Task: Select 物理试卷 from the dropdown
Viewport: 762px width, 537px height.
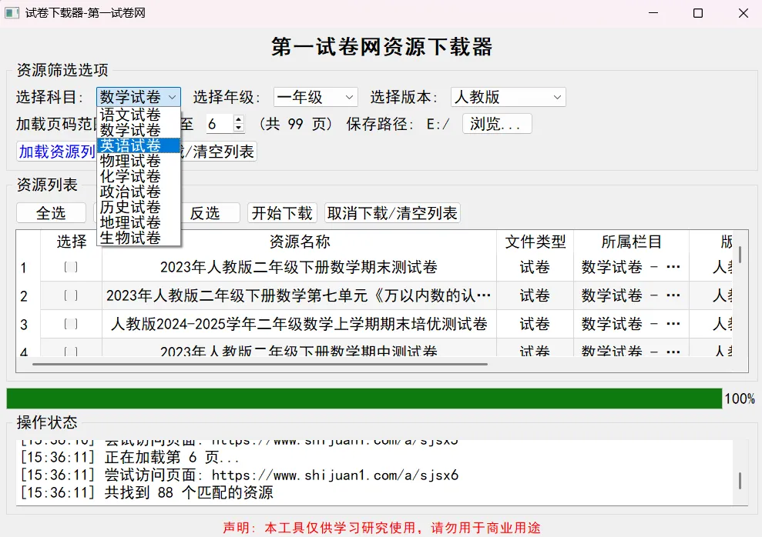Action: [139, 161]
